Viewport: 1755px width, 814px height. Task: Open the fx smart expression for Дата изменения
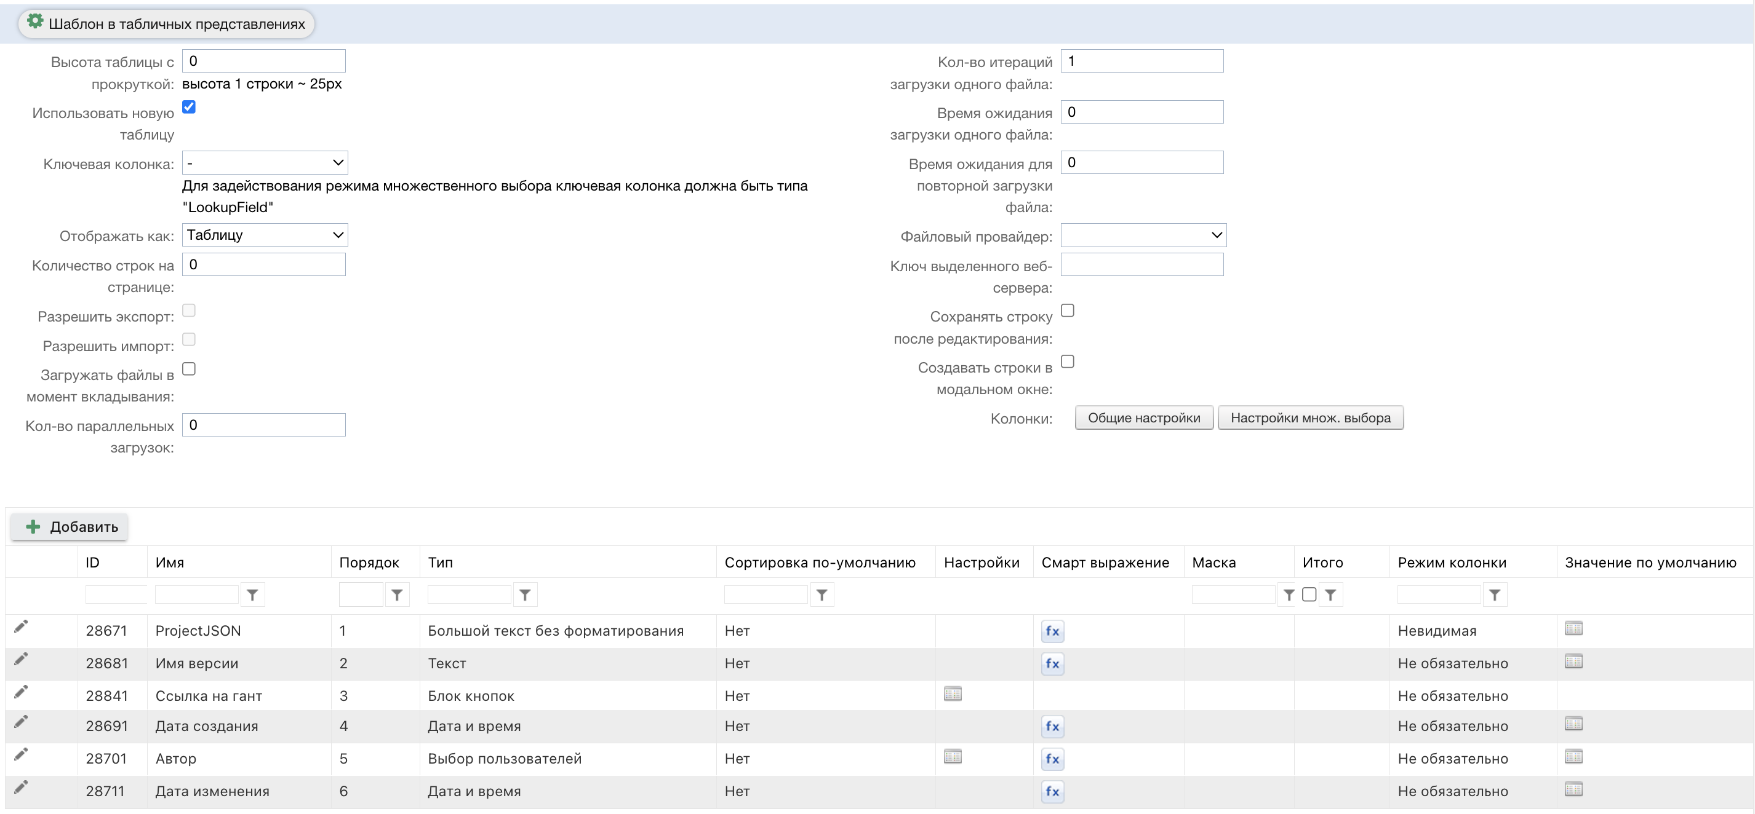[1053, 791]
